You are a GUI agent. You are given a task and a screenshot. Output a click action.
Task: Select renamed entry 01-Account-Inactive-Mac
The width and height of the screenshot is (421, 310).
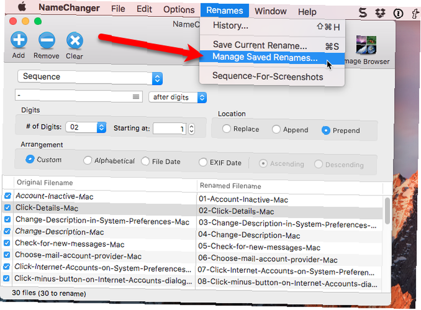coord(243,199)
